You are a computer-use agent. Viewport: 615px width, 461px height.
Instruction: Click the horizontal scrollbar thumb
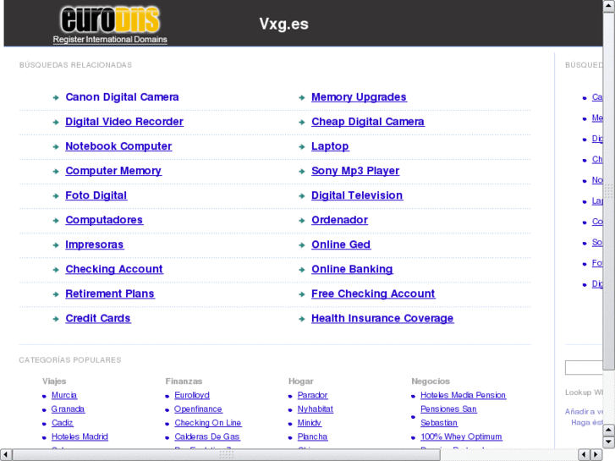pos(227,455)
